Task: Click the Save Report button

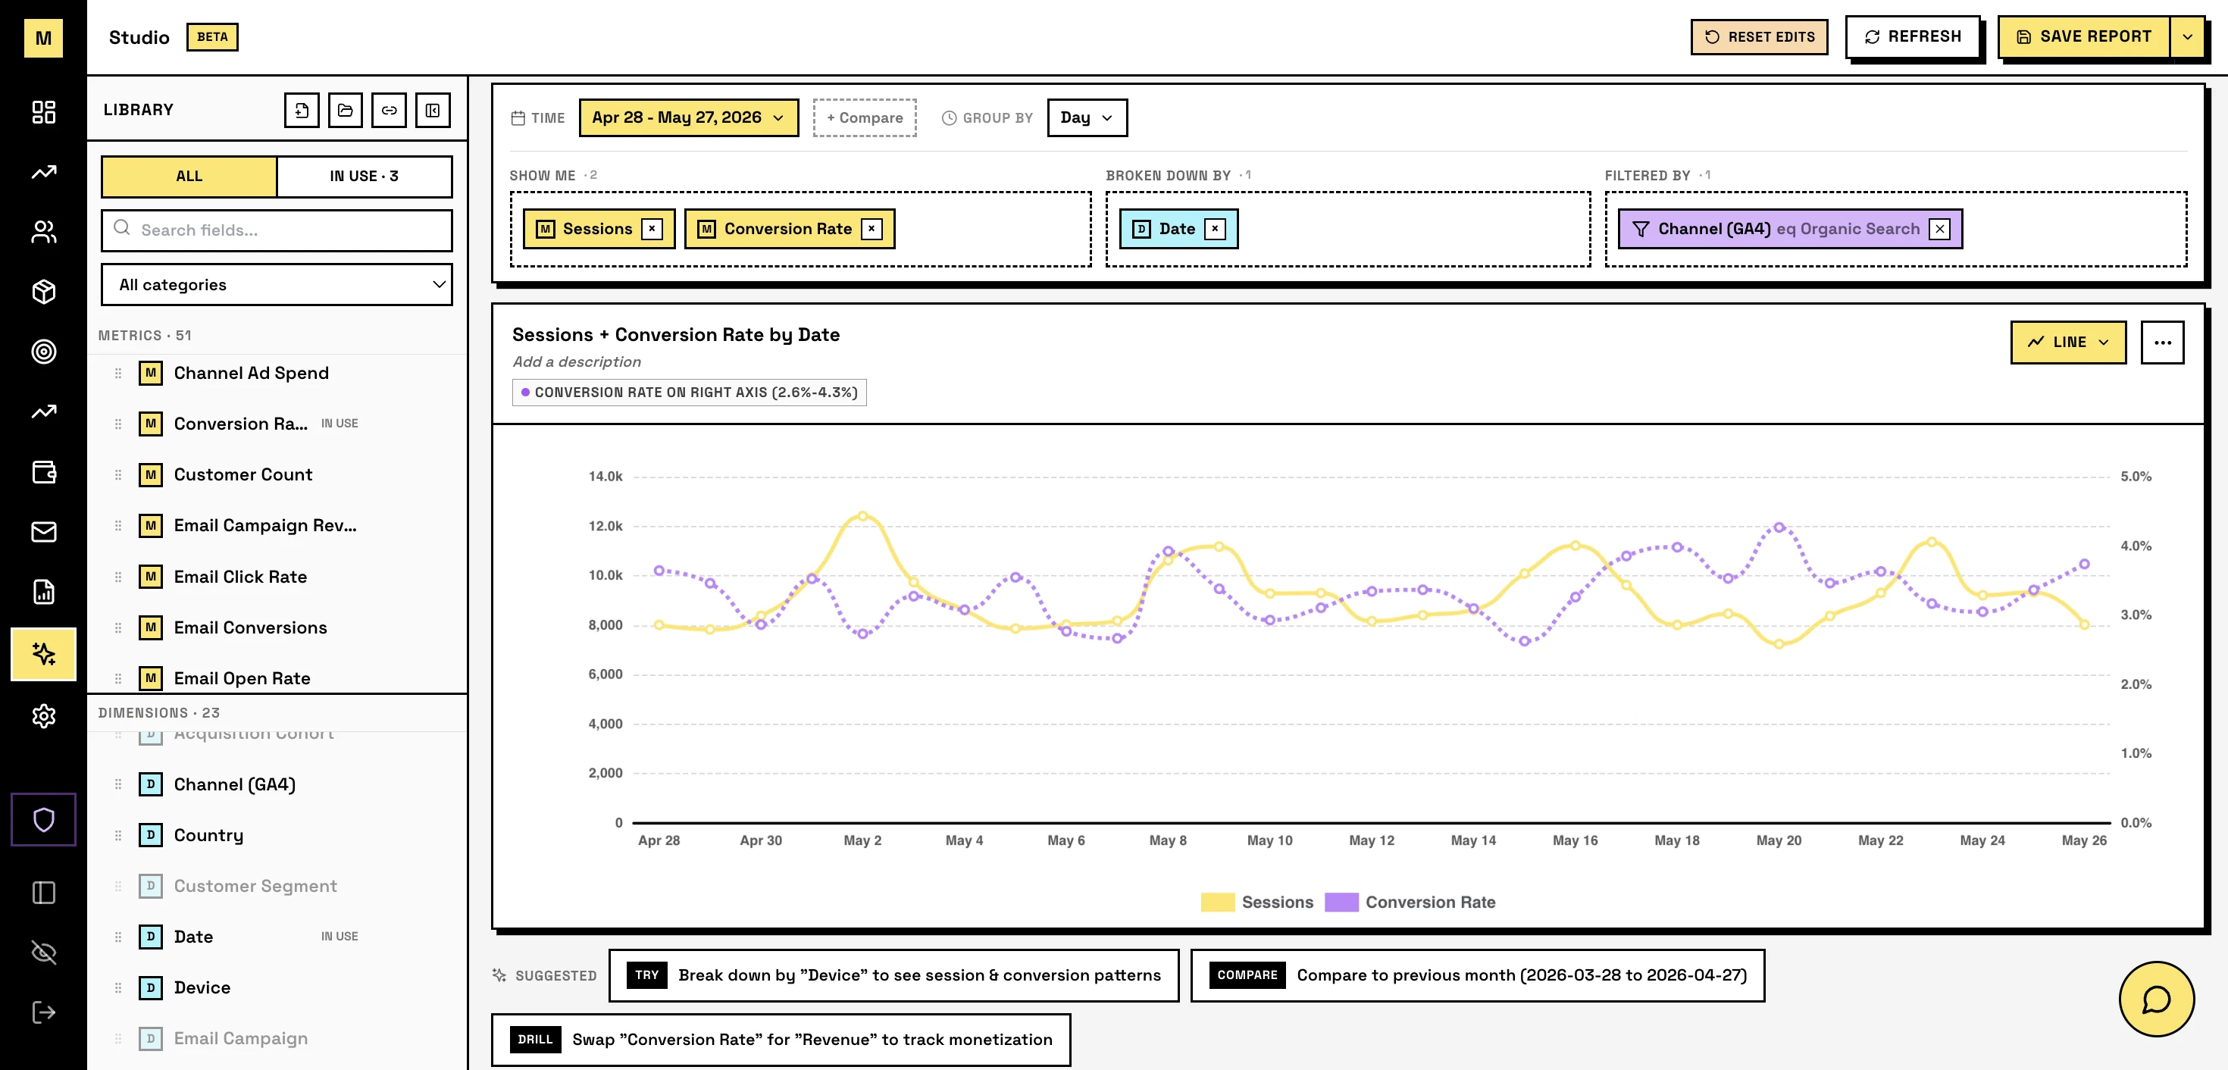Action: pyautogui.click(x=2085, y=37)
